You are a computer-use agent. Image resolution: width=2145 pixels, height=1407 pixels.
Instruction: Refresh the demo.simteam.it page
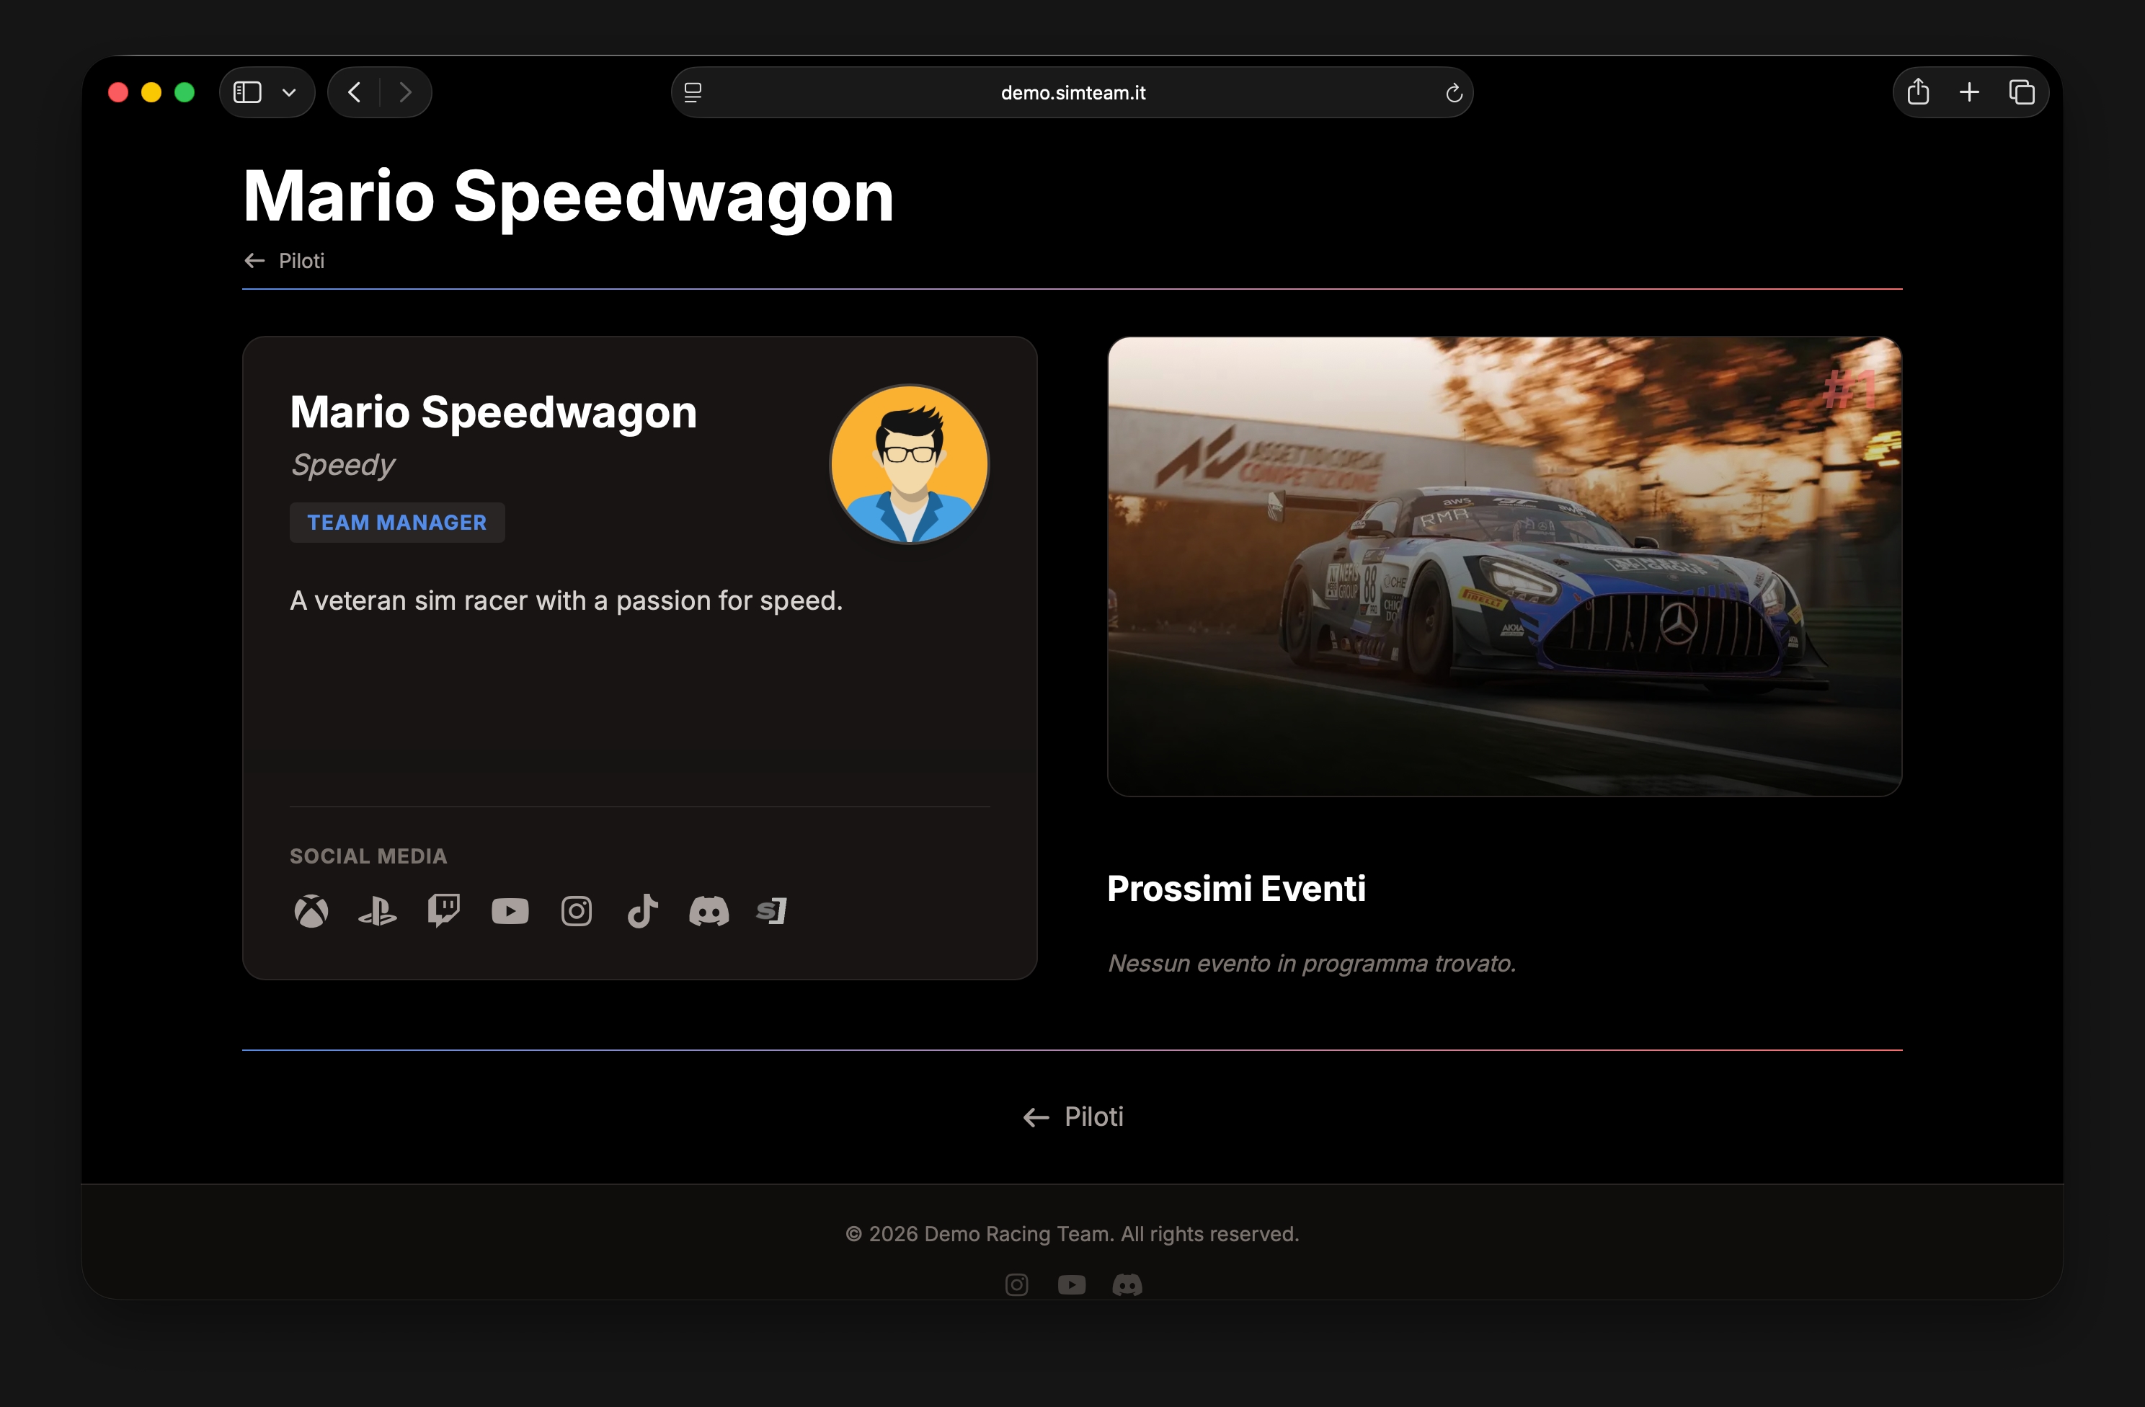(1453, 92)
